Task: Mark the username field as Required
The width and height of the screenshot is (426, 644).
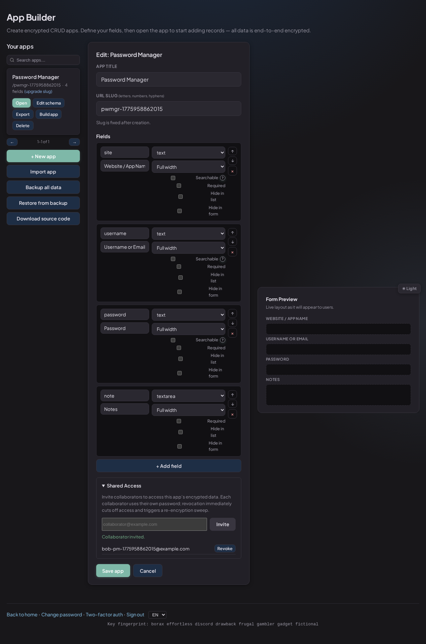Action: pos(179,267)
